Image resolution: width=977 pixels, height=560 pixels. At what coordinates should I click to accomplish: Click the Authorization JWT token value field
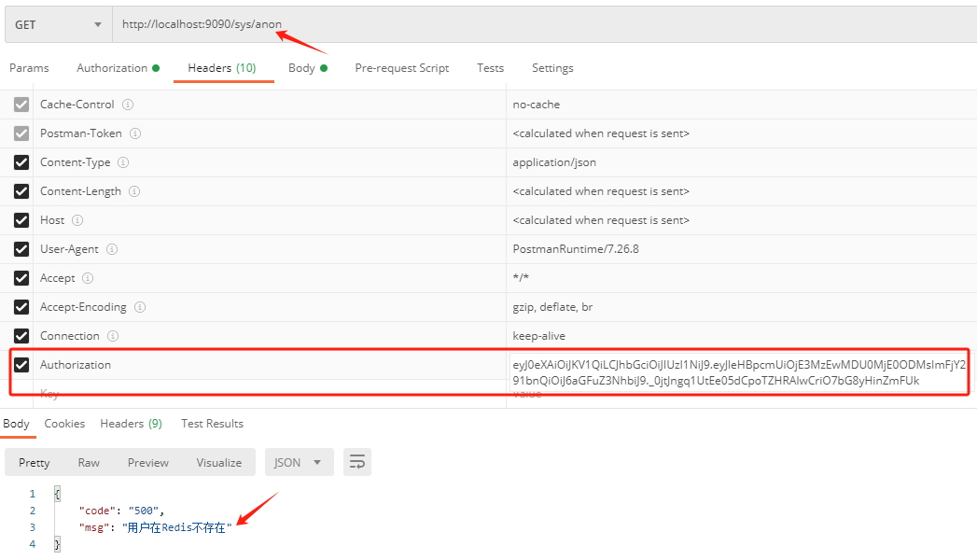tap(739, 372)
